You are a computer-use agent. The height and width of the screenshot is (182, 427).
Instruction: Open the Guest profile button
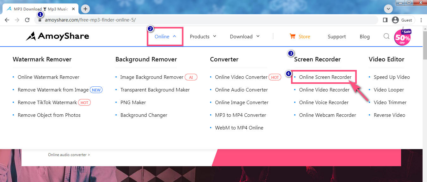point(403,20)
